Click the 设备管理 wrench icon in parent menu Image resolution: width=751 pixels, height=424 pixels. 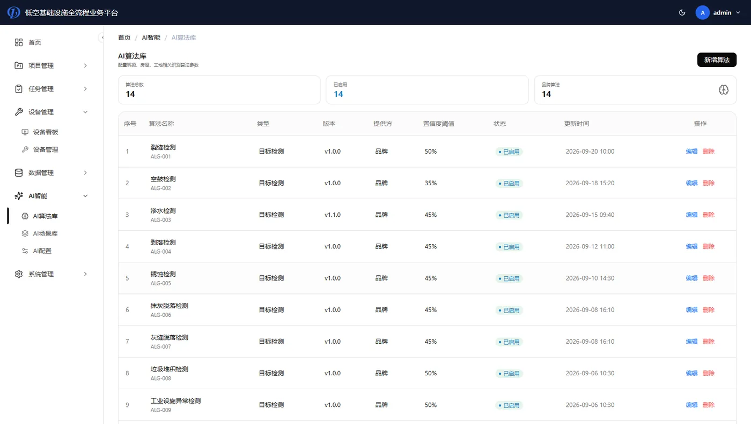tap(19, 112)
